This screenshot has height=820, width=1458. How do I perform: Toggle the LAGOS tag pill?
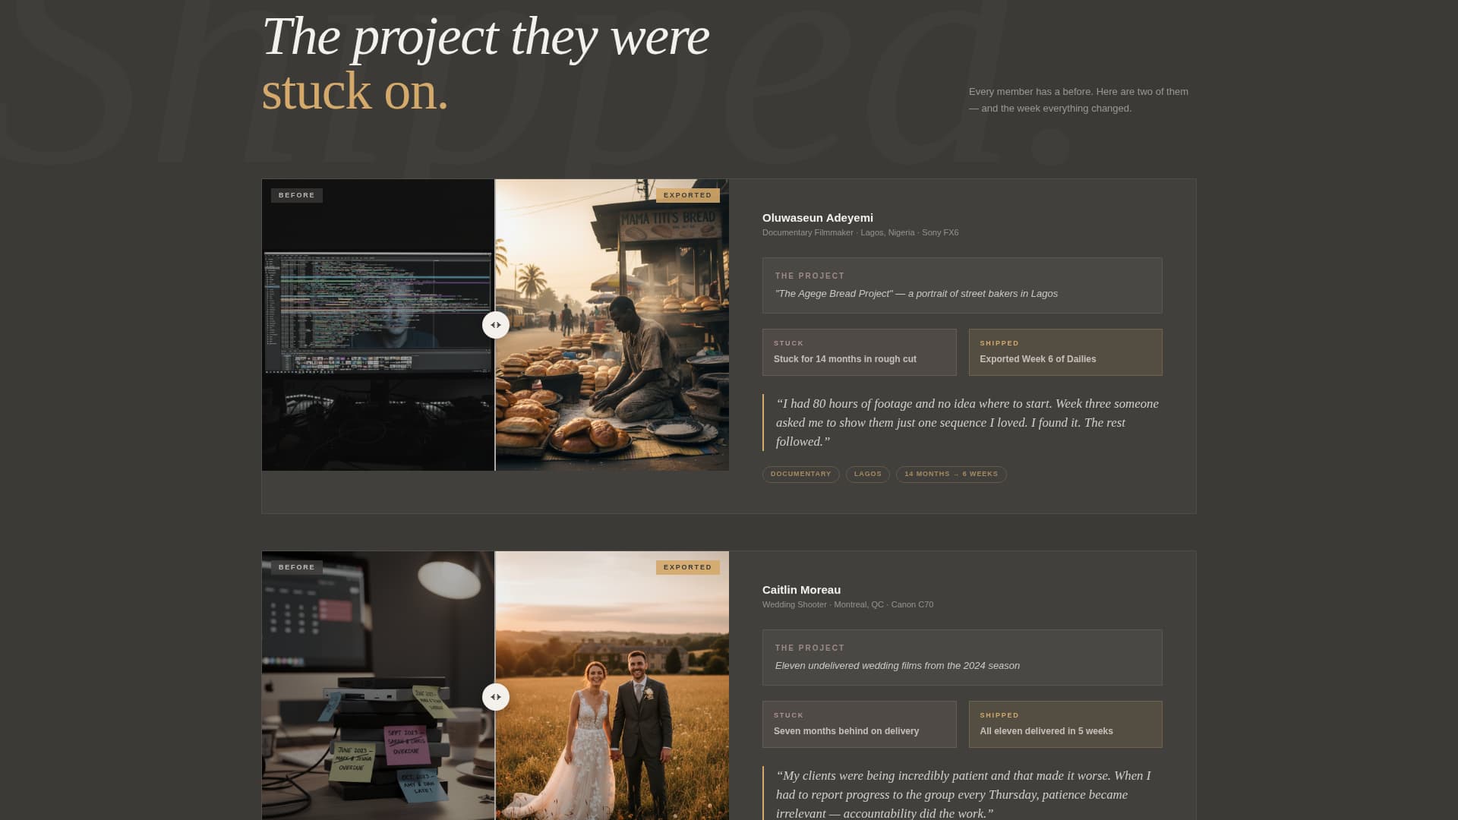[868, 474]
